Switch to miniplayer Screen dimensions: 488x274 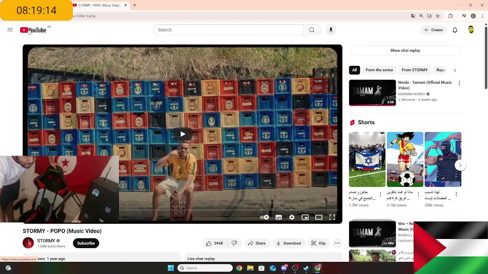(305, 217)
